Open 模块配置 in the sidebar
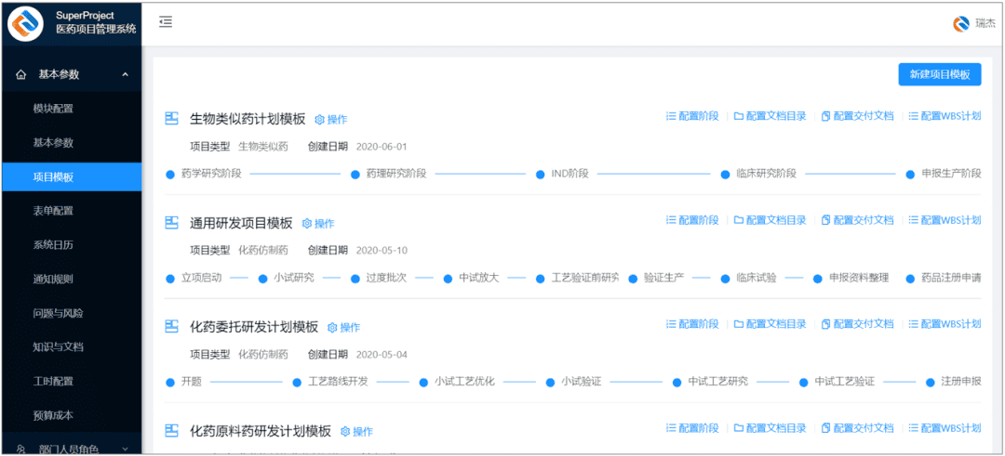Screen dimensions: 1005x456 point(53,109)
